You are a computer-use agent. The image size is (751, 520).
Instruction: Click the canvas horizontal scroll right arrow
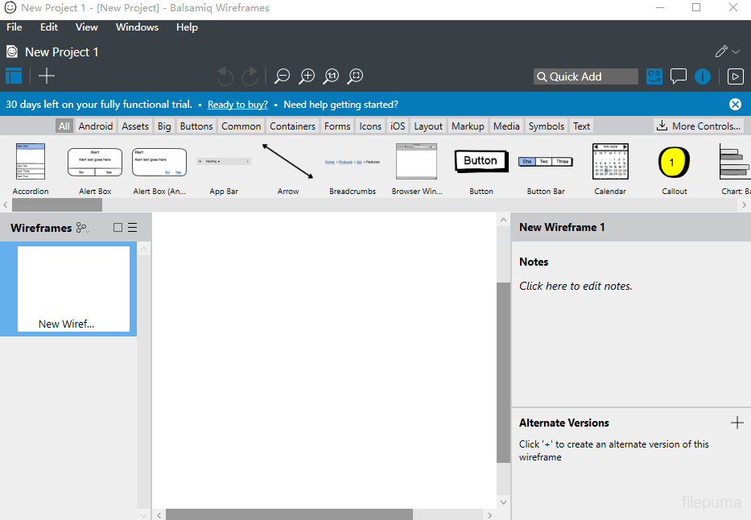click(489, 515)
